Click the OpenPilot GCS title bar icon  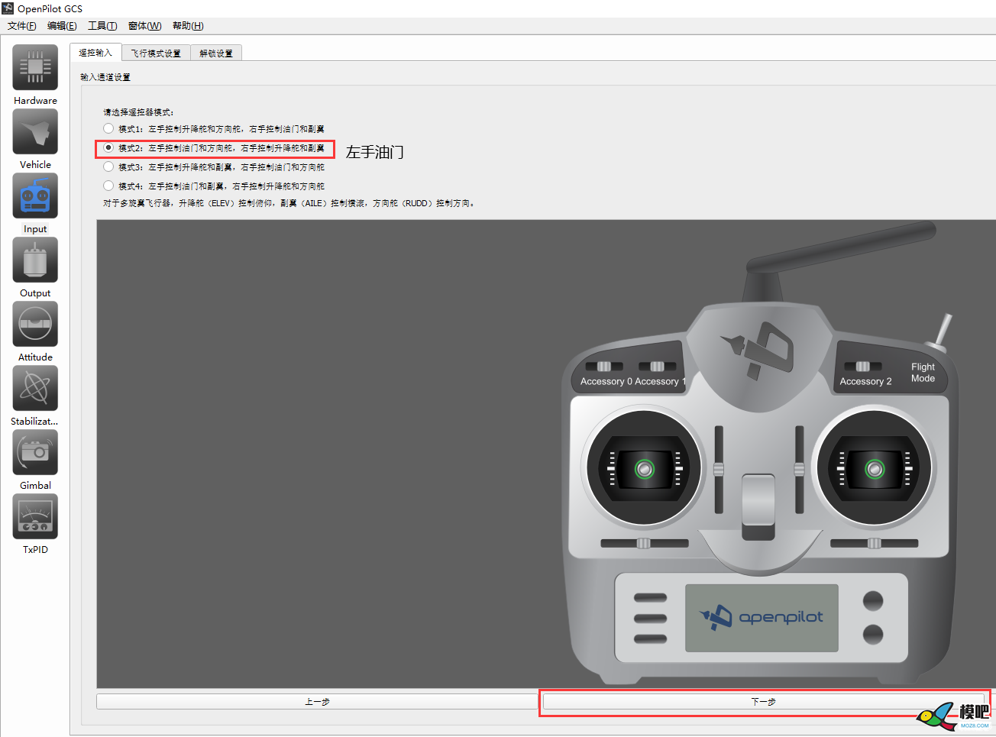[x=8, y=8]
